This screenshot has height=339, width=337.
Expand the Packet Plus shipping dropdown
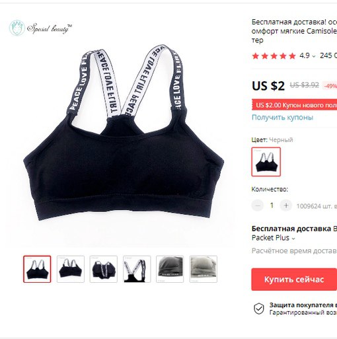point(293,239)
